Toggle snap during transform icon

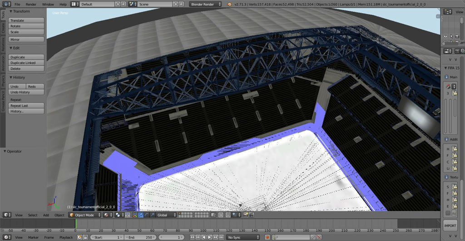tap(228, 215)
